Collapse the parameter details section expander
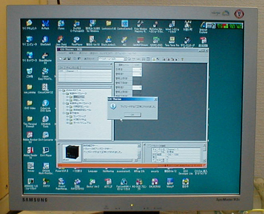264x214 pixels. [149, 145]
